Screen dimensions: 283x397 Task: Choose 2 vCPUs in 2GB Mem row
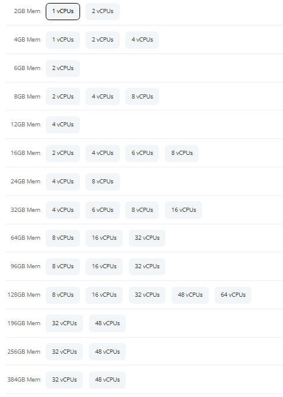(103, 11)
